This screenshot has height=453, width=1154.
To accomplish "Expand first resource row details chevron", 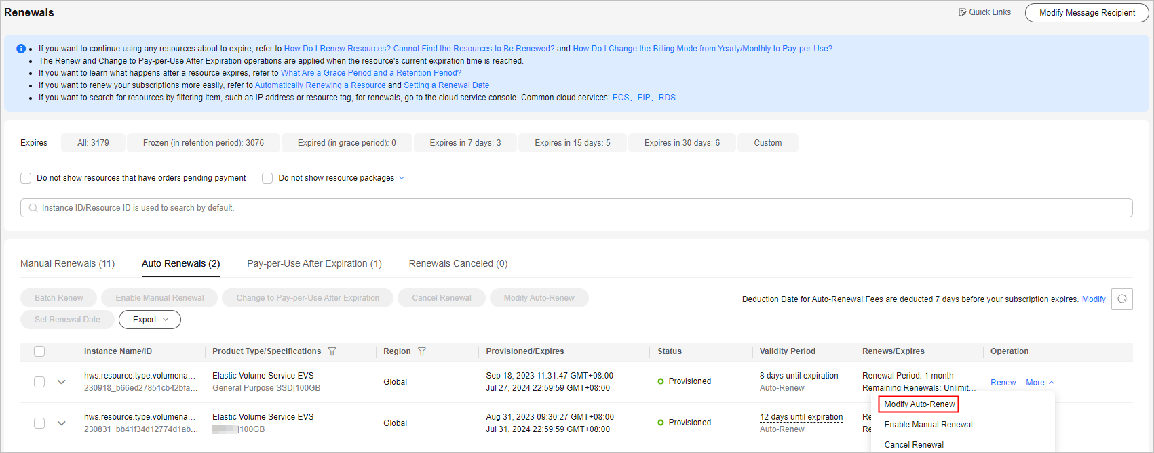I will 62,382.
